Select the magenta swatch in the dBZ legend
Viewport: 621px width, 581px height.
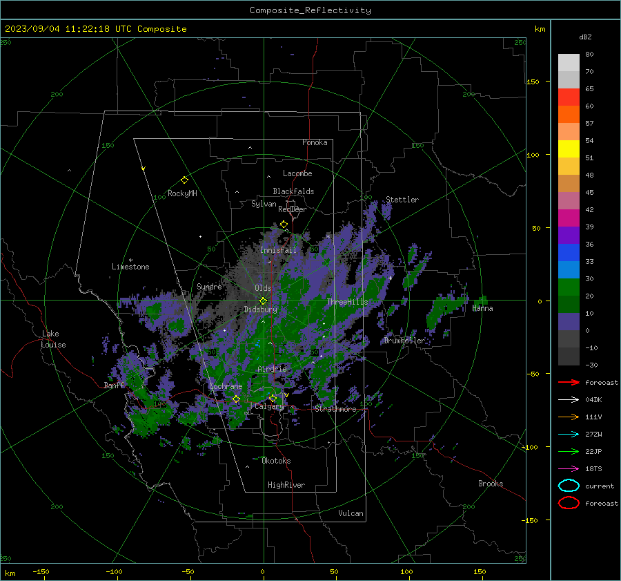[x=569, y=218]
